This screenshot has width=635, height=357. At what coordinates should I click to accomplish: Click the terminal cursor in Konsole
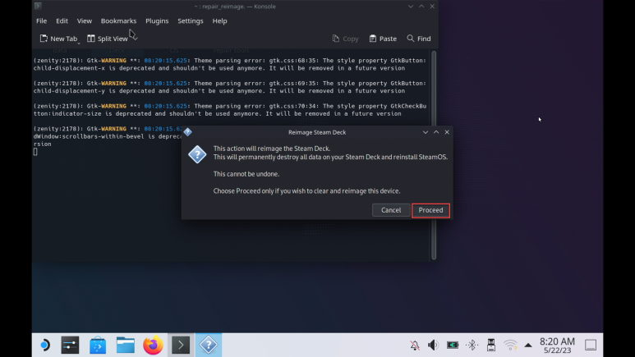(35, 152)
